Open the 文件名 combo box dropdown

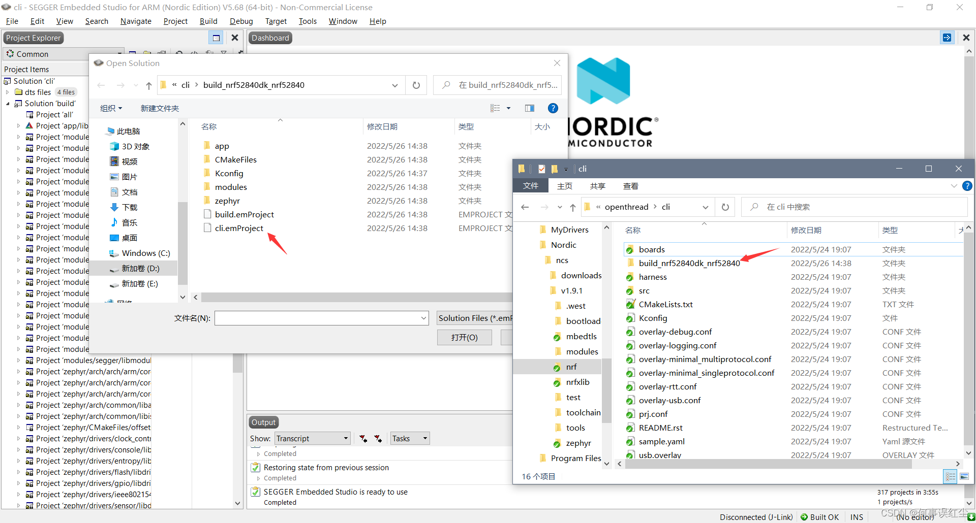[424, 318]
